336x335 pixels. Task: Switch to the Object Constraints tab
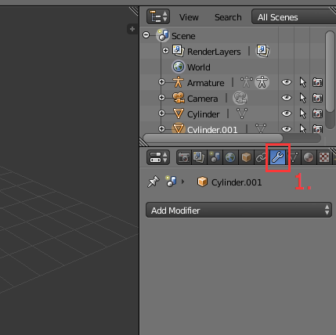point(261,157)
